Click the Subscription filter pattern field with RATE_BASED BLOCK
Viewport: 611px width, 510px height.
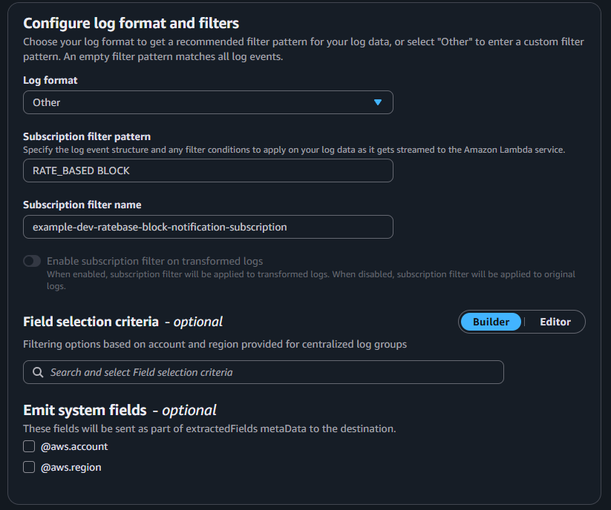208,170
